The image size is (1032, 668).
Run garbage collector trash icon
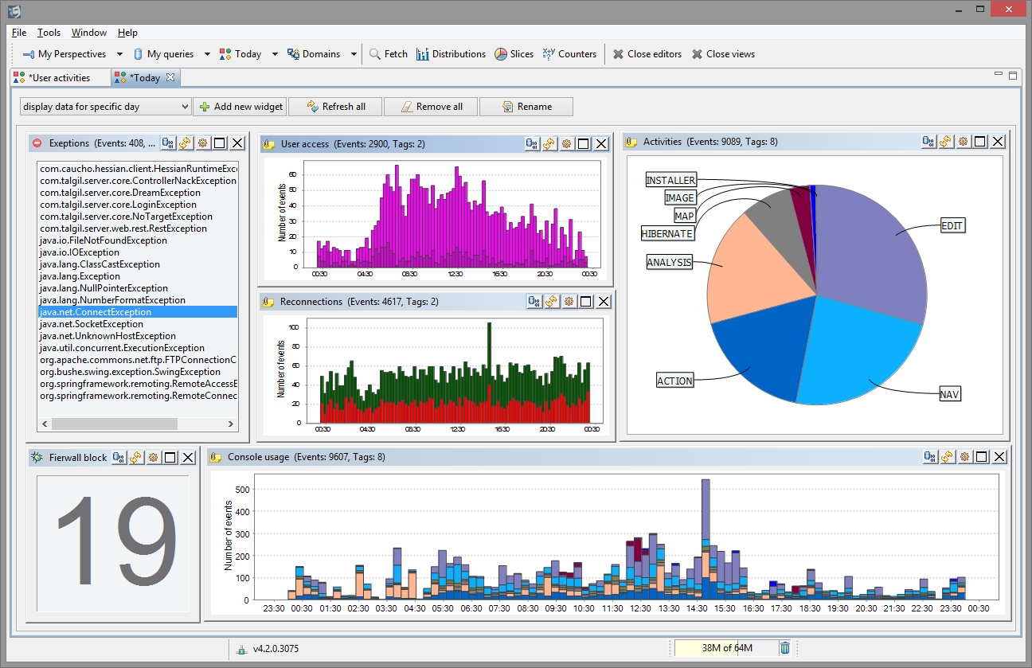pos(785,648)
